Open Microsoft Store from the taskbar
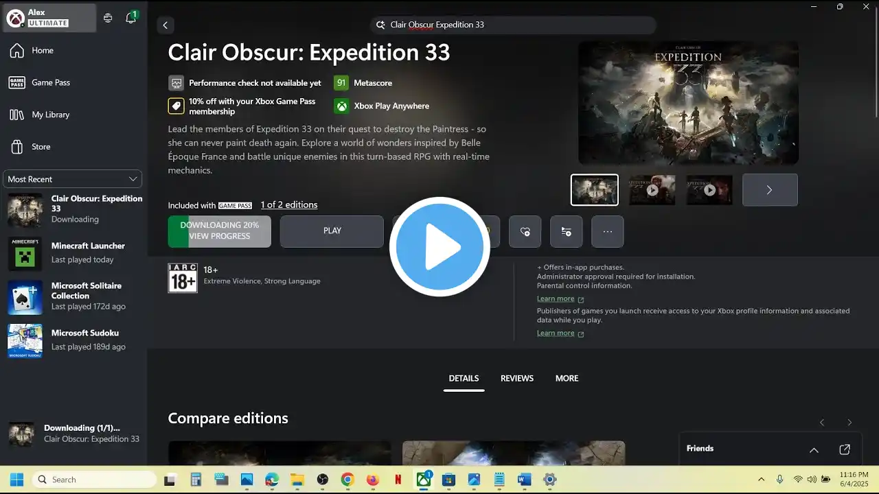The width and height of the screenshot is (879, 494). pos(448,480)
